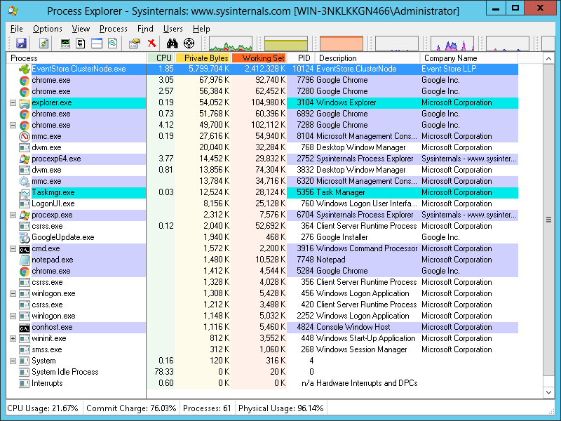Screen dimensions: 561x421
Task: Click the yellow commit history graph
Action: 286,44
